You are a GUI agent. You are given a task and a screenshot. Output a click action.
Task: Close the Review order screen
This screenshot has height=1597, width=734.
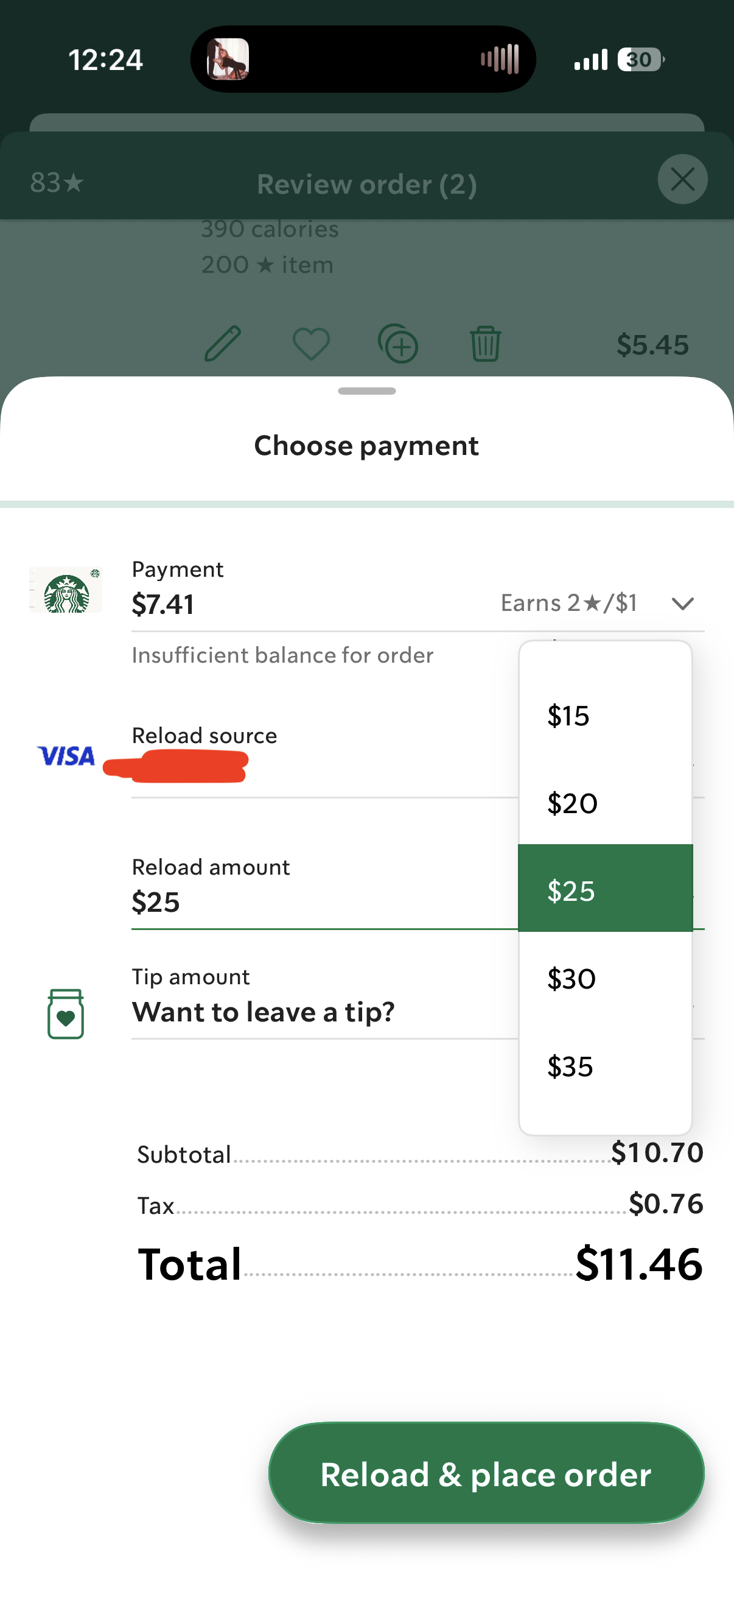pyautogui.click(x=682, y=180)
